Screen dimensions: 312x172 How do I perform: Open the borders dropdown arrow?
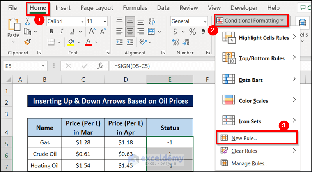click(x=59, y=42)
